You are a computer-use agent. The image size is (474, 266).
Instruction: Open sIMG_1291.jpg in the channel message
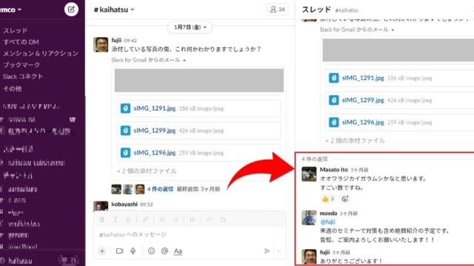pyautogui.click(x=155, y=109)
